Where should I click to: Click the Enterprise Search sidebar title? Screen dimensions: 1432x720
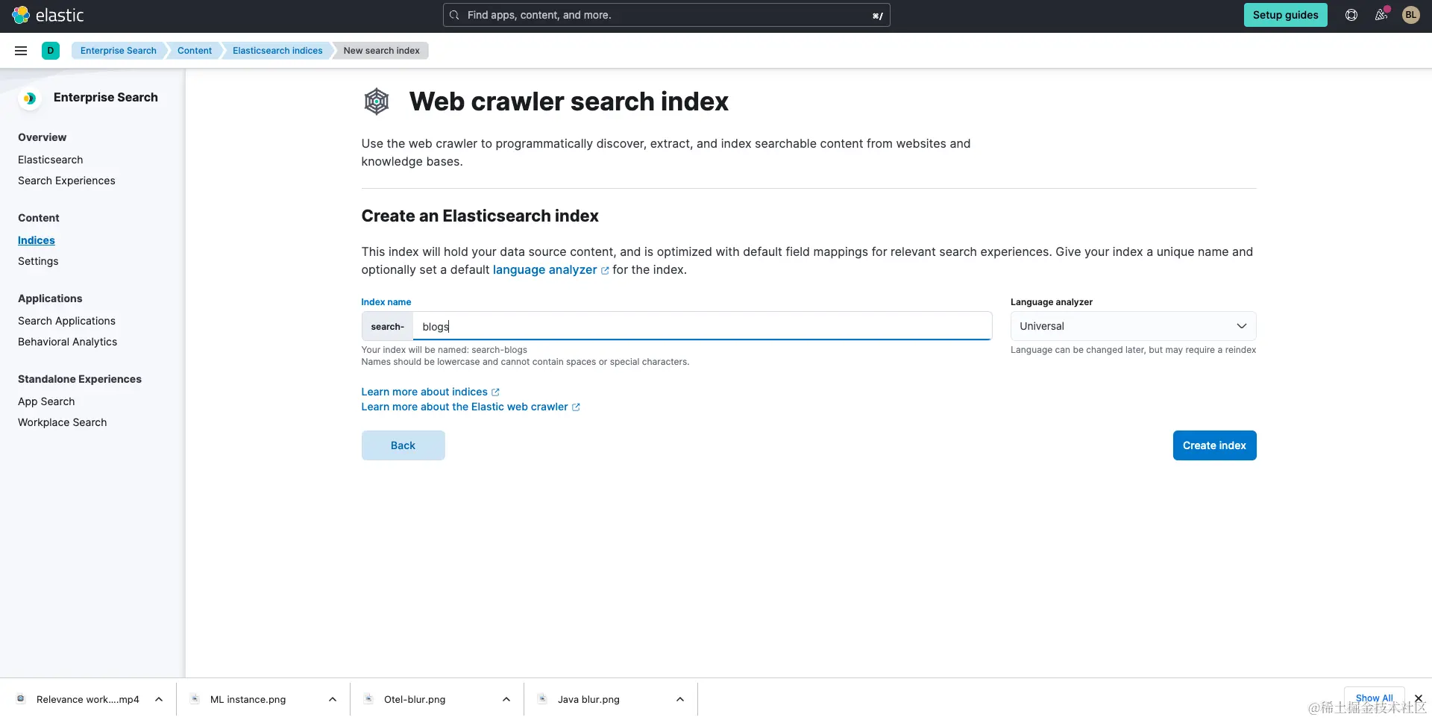(x=106, y=98)
